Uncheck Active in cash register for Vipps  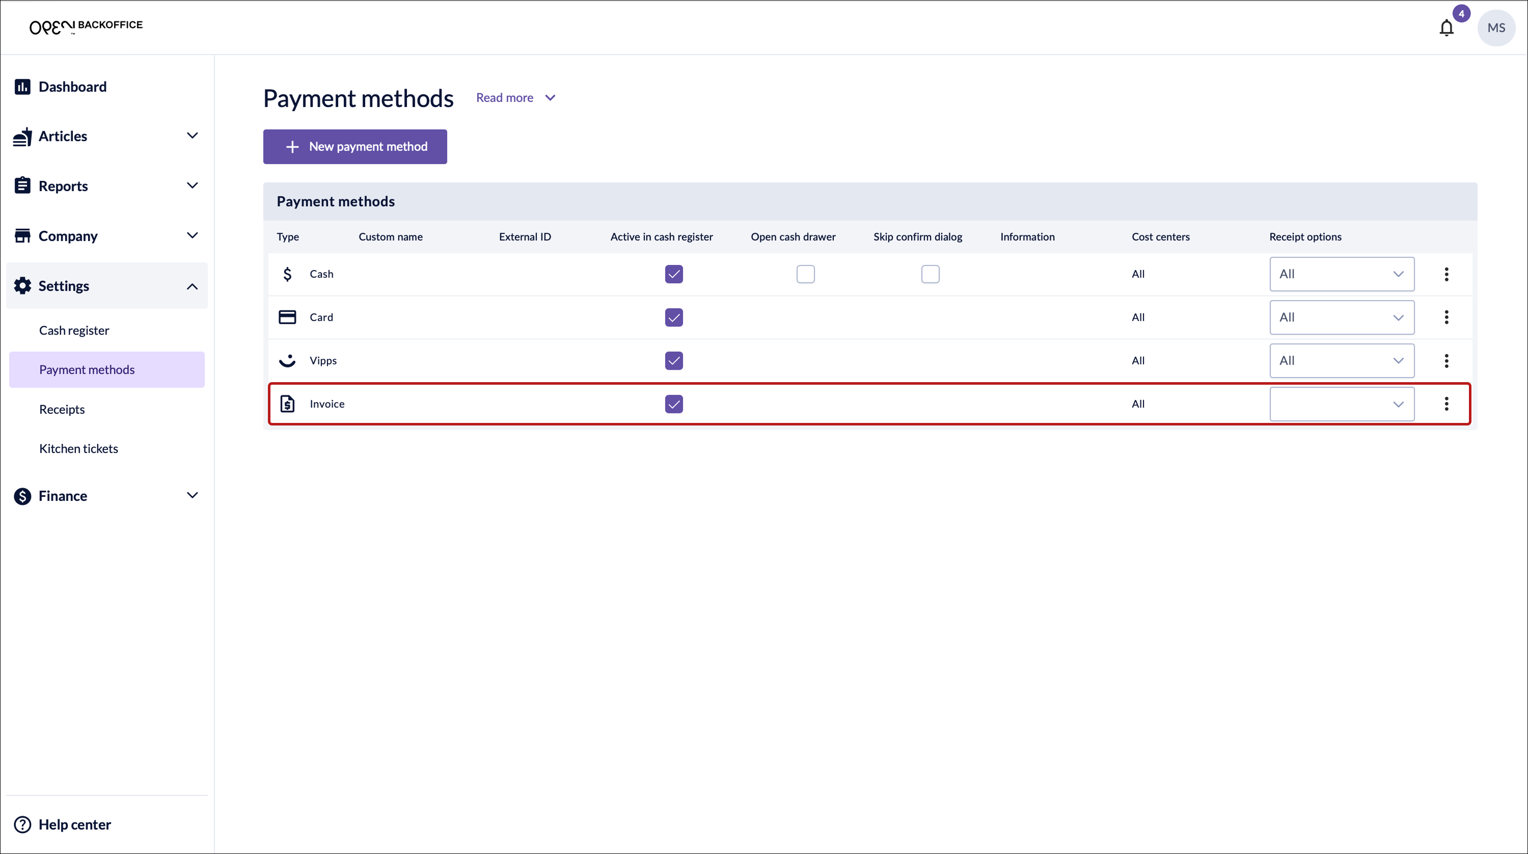pyautogui.click(x=673, y=361)
